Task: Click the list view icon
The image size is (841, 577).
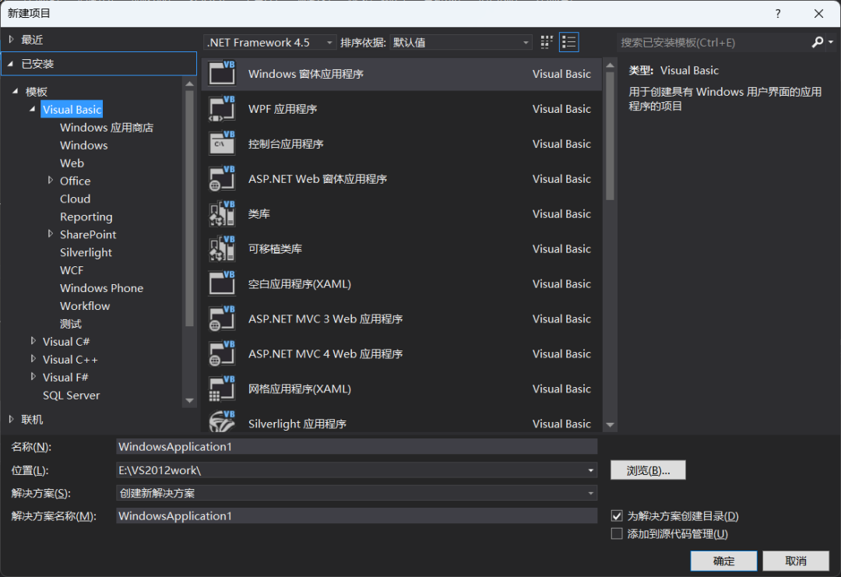Action: (x=568, y=41)
